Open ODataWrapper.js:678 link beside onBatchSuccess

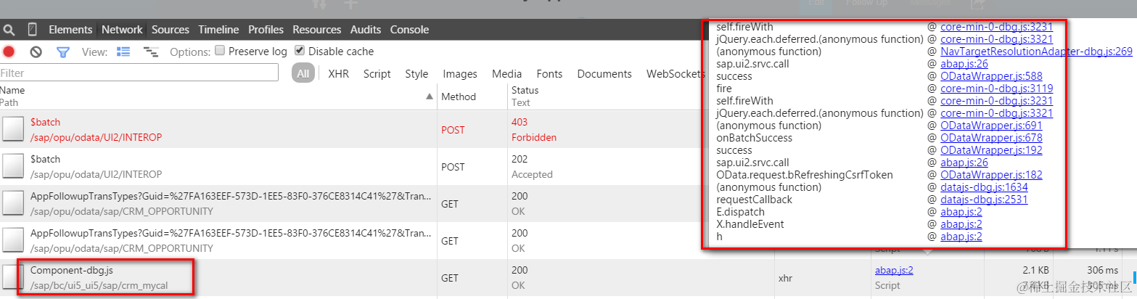pyautogui.click(x=991, y=138)
